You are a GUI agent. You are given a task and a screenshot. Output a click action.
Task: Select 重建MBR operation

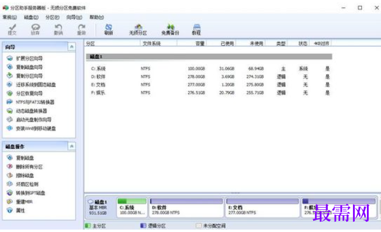(20, 202)
